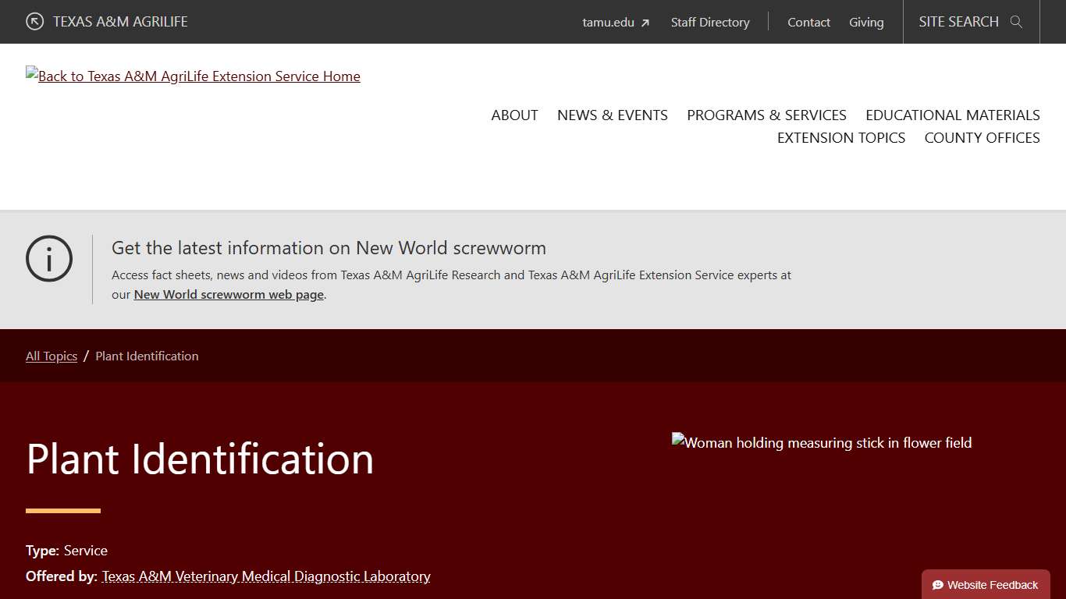Click the Plant Identification breadcrumb item

[x=147, y=356]
